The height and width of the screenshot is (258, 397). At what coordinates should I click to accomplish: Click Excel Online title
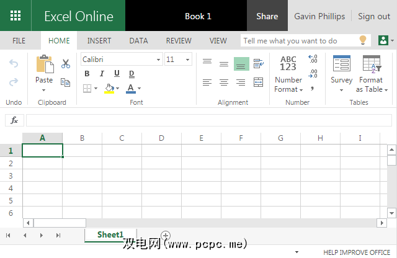(x=79, y=17)
